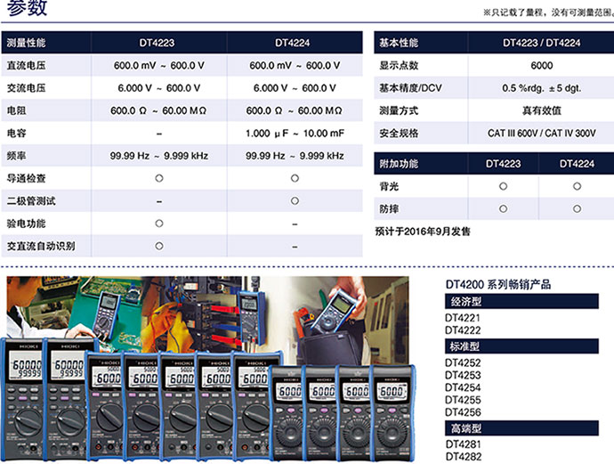Click the 标准型 category bar

click(x=521, y=346)
